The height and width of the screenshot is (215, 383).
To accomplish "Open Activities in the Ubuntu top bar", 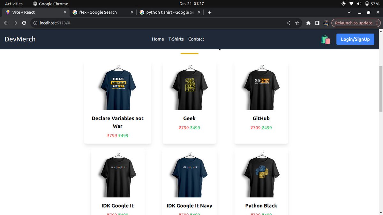I will (x=14, y=4).
